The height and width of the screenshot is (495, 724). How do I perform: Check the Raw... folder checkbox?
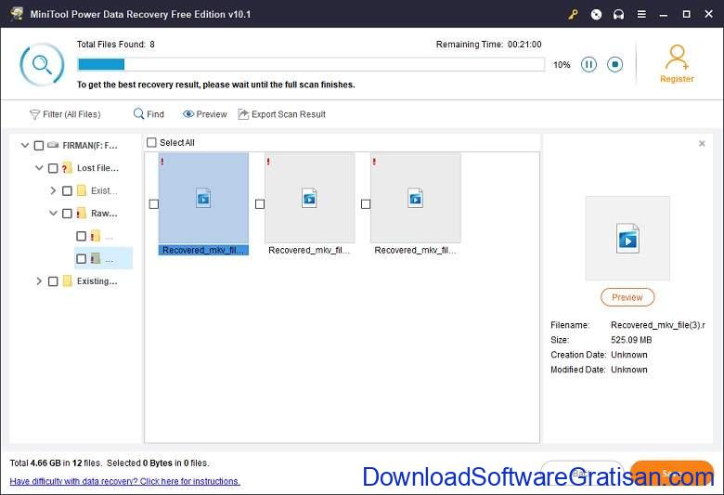click(67, 214)
